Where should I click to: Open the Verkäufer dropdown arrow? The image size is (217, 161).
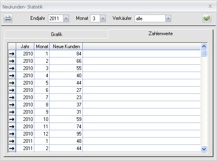point(168,19)
